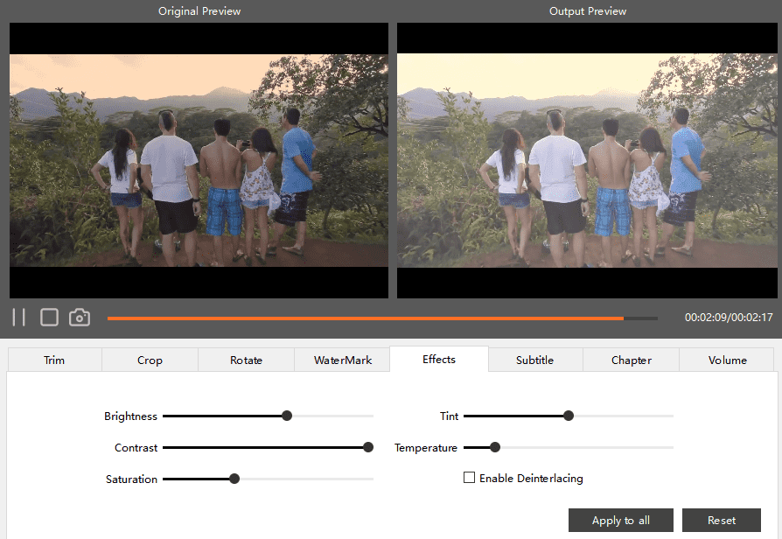Go to the Rotate tab

[246, 360]
